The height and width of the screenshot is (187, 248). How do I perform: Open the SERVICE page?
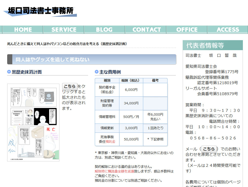[64, 29]
